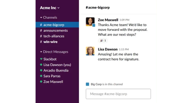Click the Message #acme-bigcorp input box
Screen dimensions: 192x103
[118, 94]
